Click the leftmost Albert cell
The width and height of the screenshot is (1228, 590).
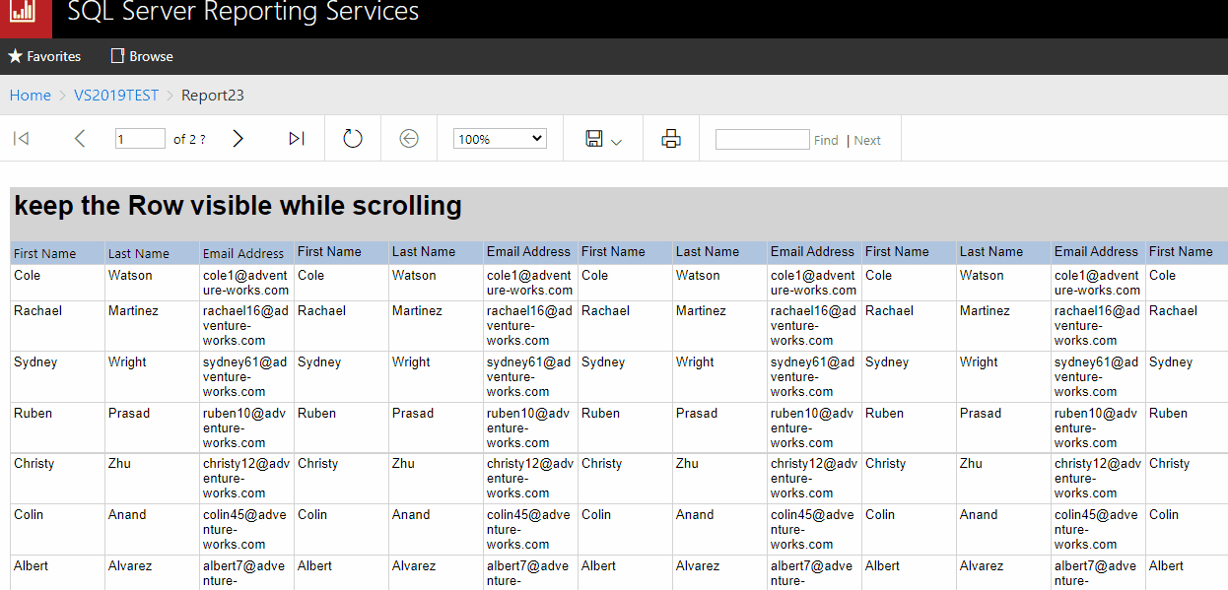tap(57, 573)
